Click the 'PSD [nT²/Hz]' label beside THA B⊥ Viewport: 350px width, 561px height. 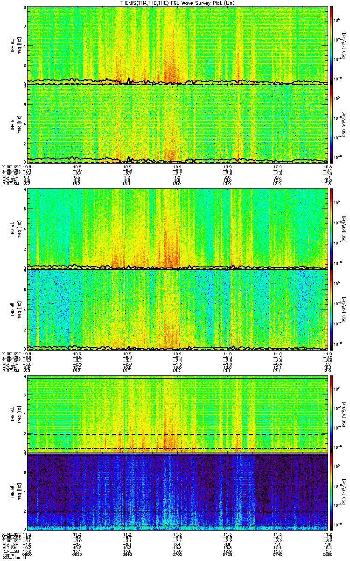(x=344, y=45)
